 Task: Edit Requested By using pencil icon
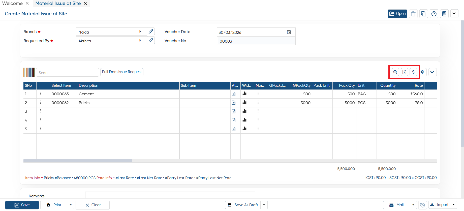point(151,40)
